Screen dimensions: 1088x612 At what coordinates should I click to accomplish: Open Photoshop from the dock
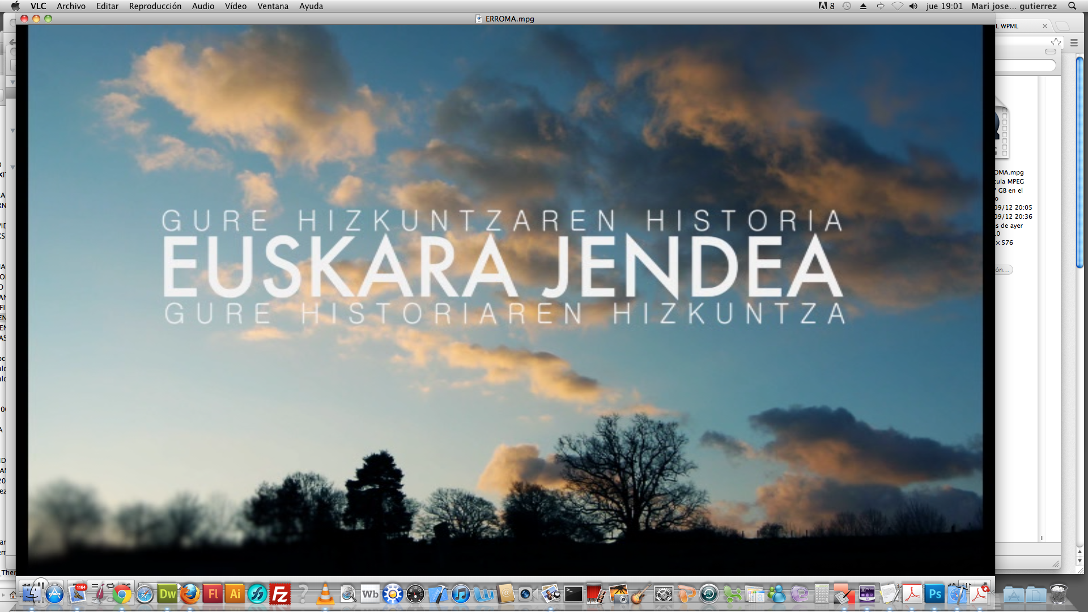(934, 594)
